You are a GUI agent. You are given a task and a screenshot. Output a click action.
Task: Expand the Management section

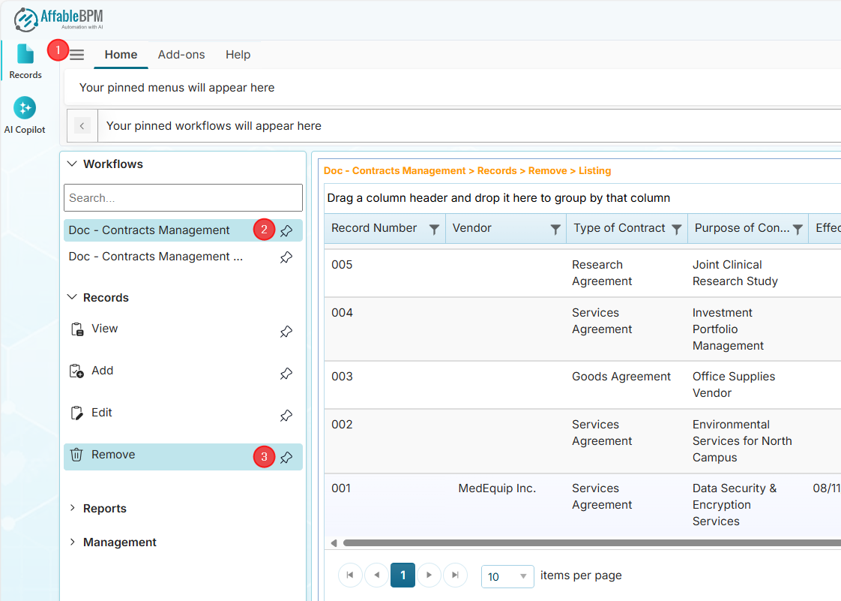(x=119, y=542)
